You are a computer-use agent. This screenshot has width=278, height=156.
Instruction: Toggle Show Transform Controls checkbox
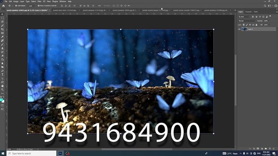tap(39, 6)
